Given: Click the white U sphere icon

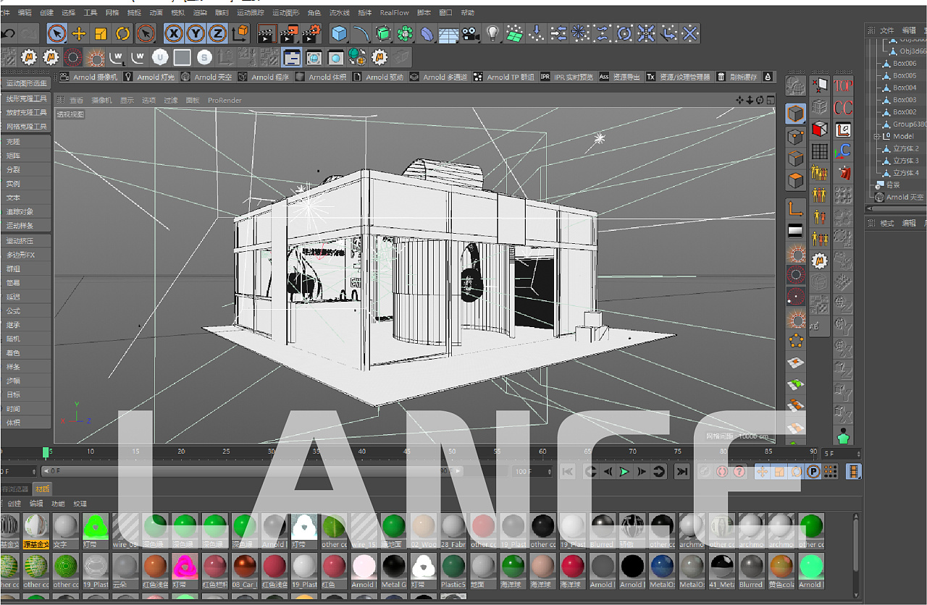Looking at the screenshot, I should pyautogui.click(x=160, y=57).
